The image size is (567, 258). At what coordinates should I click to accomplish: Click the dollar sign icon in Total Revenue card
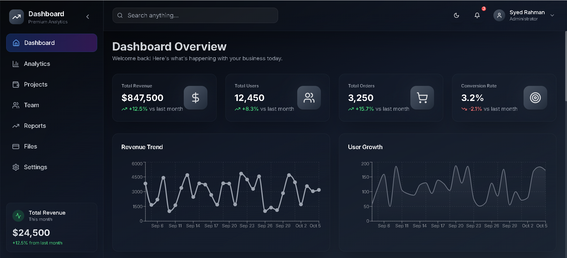tap(195, 98)
